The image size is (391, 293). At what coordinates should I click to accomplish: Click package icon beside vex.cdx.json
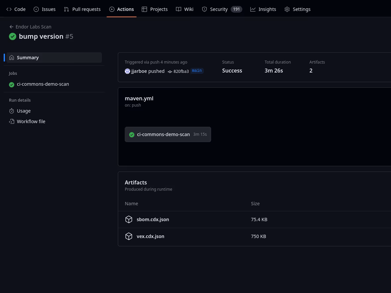129,236
